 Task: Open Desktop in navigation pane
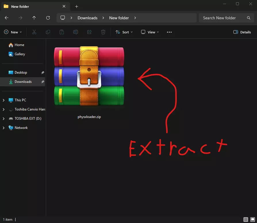pyautogui.click(x=22, y=73)
